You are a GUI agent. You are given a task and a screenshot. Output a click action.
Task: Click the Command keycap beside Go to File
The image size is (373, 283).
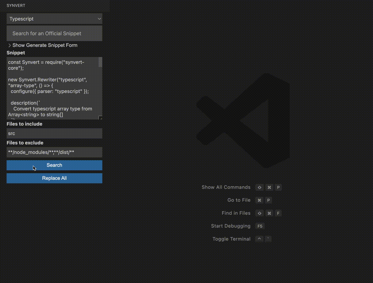260,200
